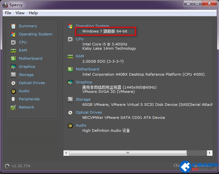This screenshot has width=219, height=174.
Task: Click the Windows flag icon in summary pane
Action: click(x=70, y=26)
